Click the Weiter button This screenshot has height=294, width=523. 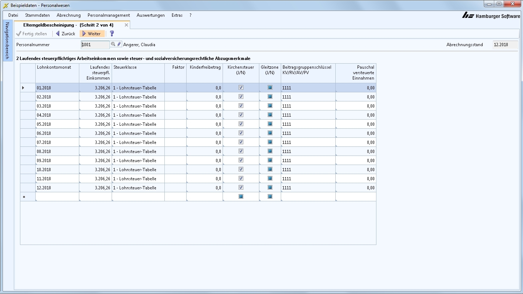tap(92, 34)
